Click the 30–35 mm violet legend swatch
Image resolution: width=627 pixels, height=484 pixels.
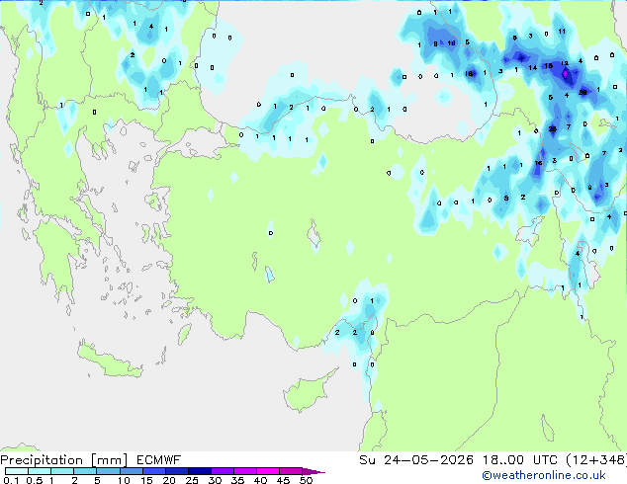click(222, 471)
